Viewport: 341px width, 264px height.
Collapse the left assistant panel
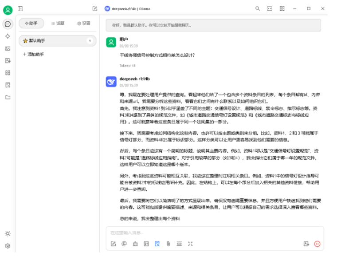(x=20, y=9)
